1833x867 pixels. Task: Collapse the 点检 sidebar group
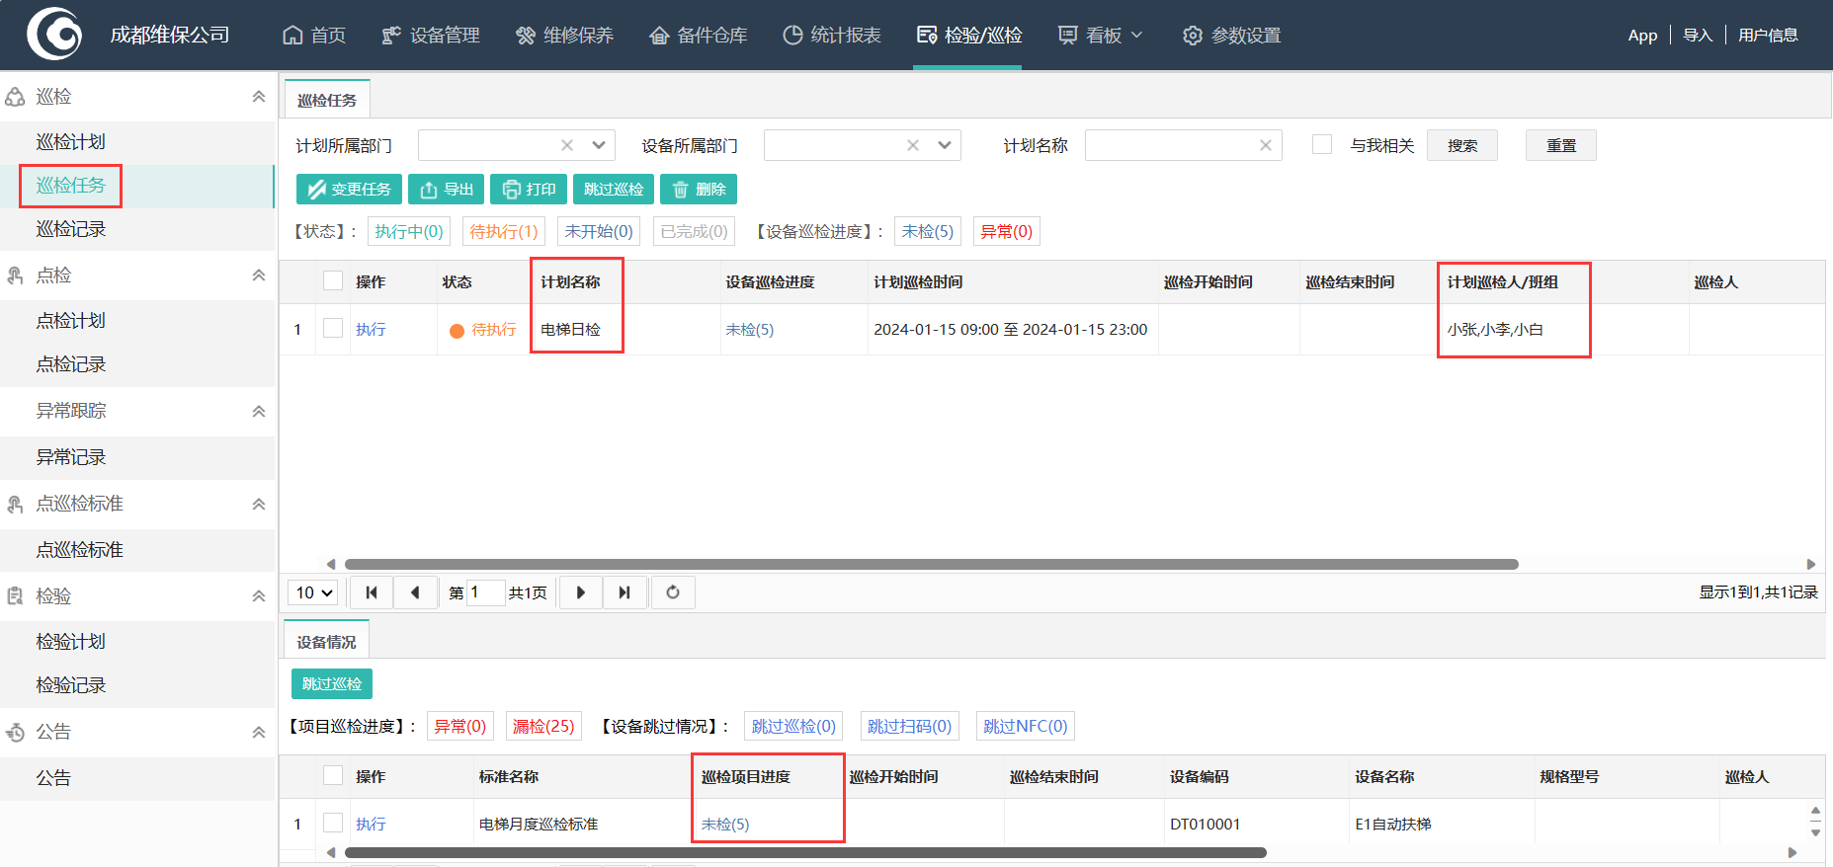[258, 276]
